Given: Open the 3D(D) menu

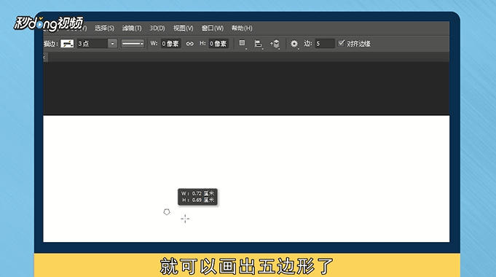Looking at the screenshot, I should 157,28.
